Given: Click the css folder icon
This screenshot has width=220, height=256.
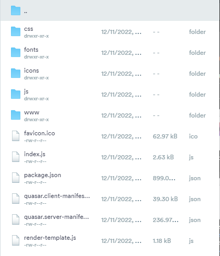Looking at the screenshot, I should pos(16,31).
